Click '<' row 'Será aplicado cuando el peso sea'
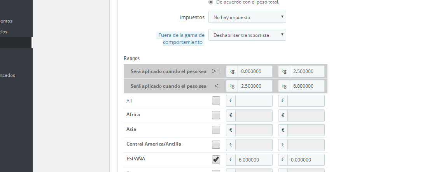Viewport: 441px width, 172px height. point(168,86)
